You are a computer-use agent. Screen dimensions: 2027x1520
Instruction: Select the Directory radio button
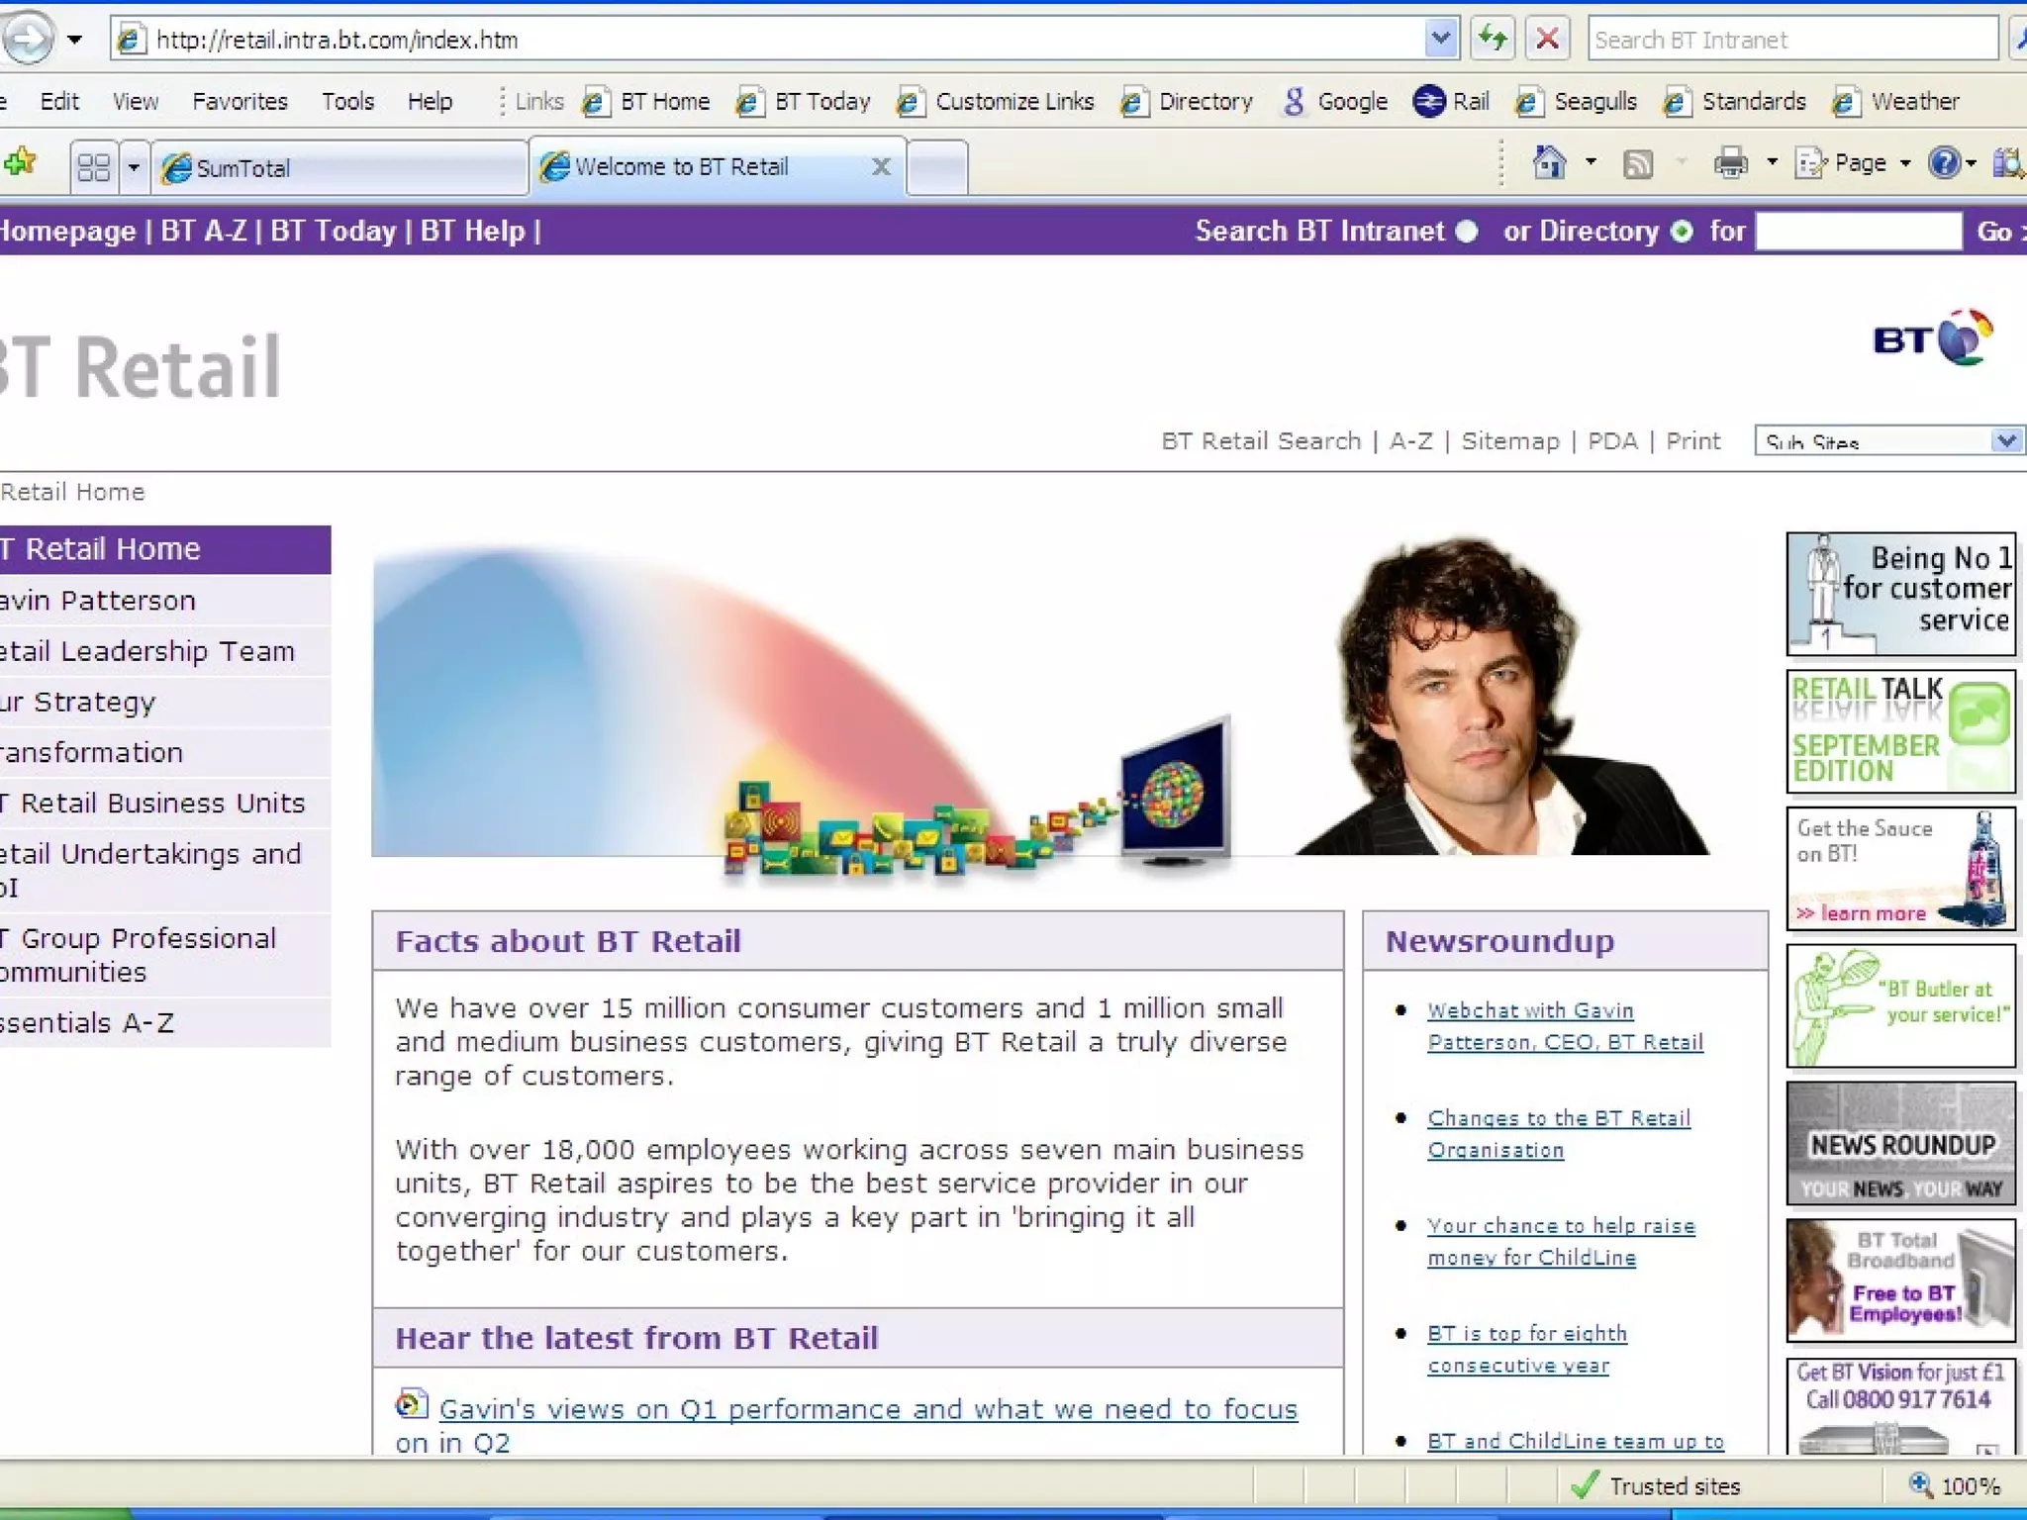pos(1681,232)
